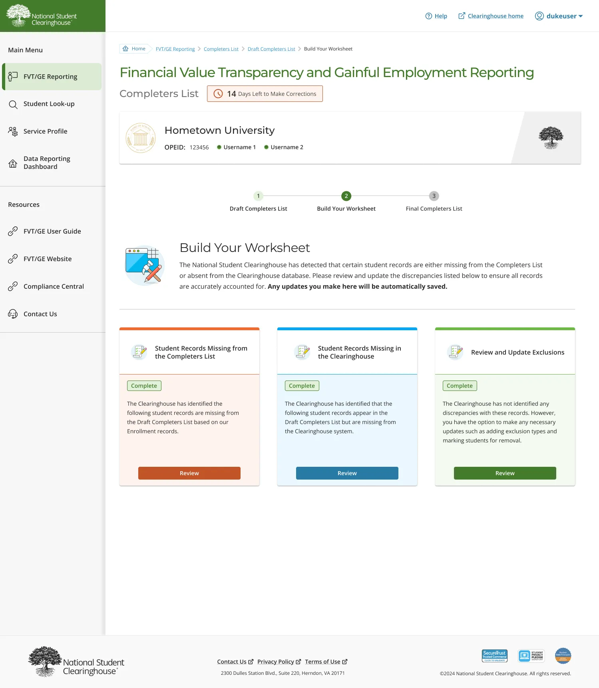Click step 2 Build Your Worksheet circle

346,196
